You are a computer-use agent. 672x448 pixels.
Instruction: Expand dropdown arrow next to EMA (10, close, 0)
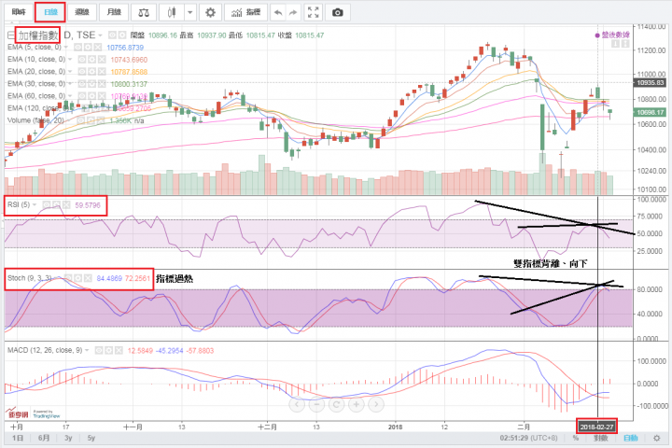tap(70, 59)
